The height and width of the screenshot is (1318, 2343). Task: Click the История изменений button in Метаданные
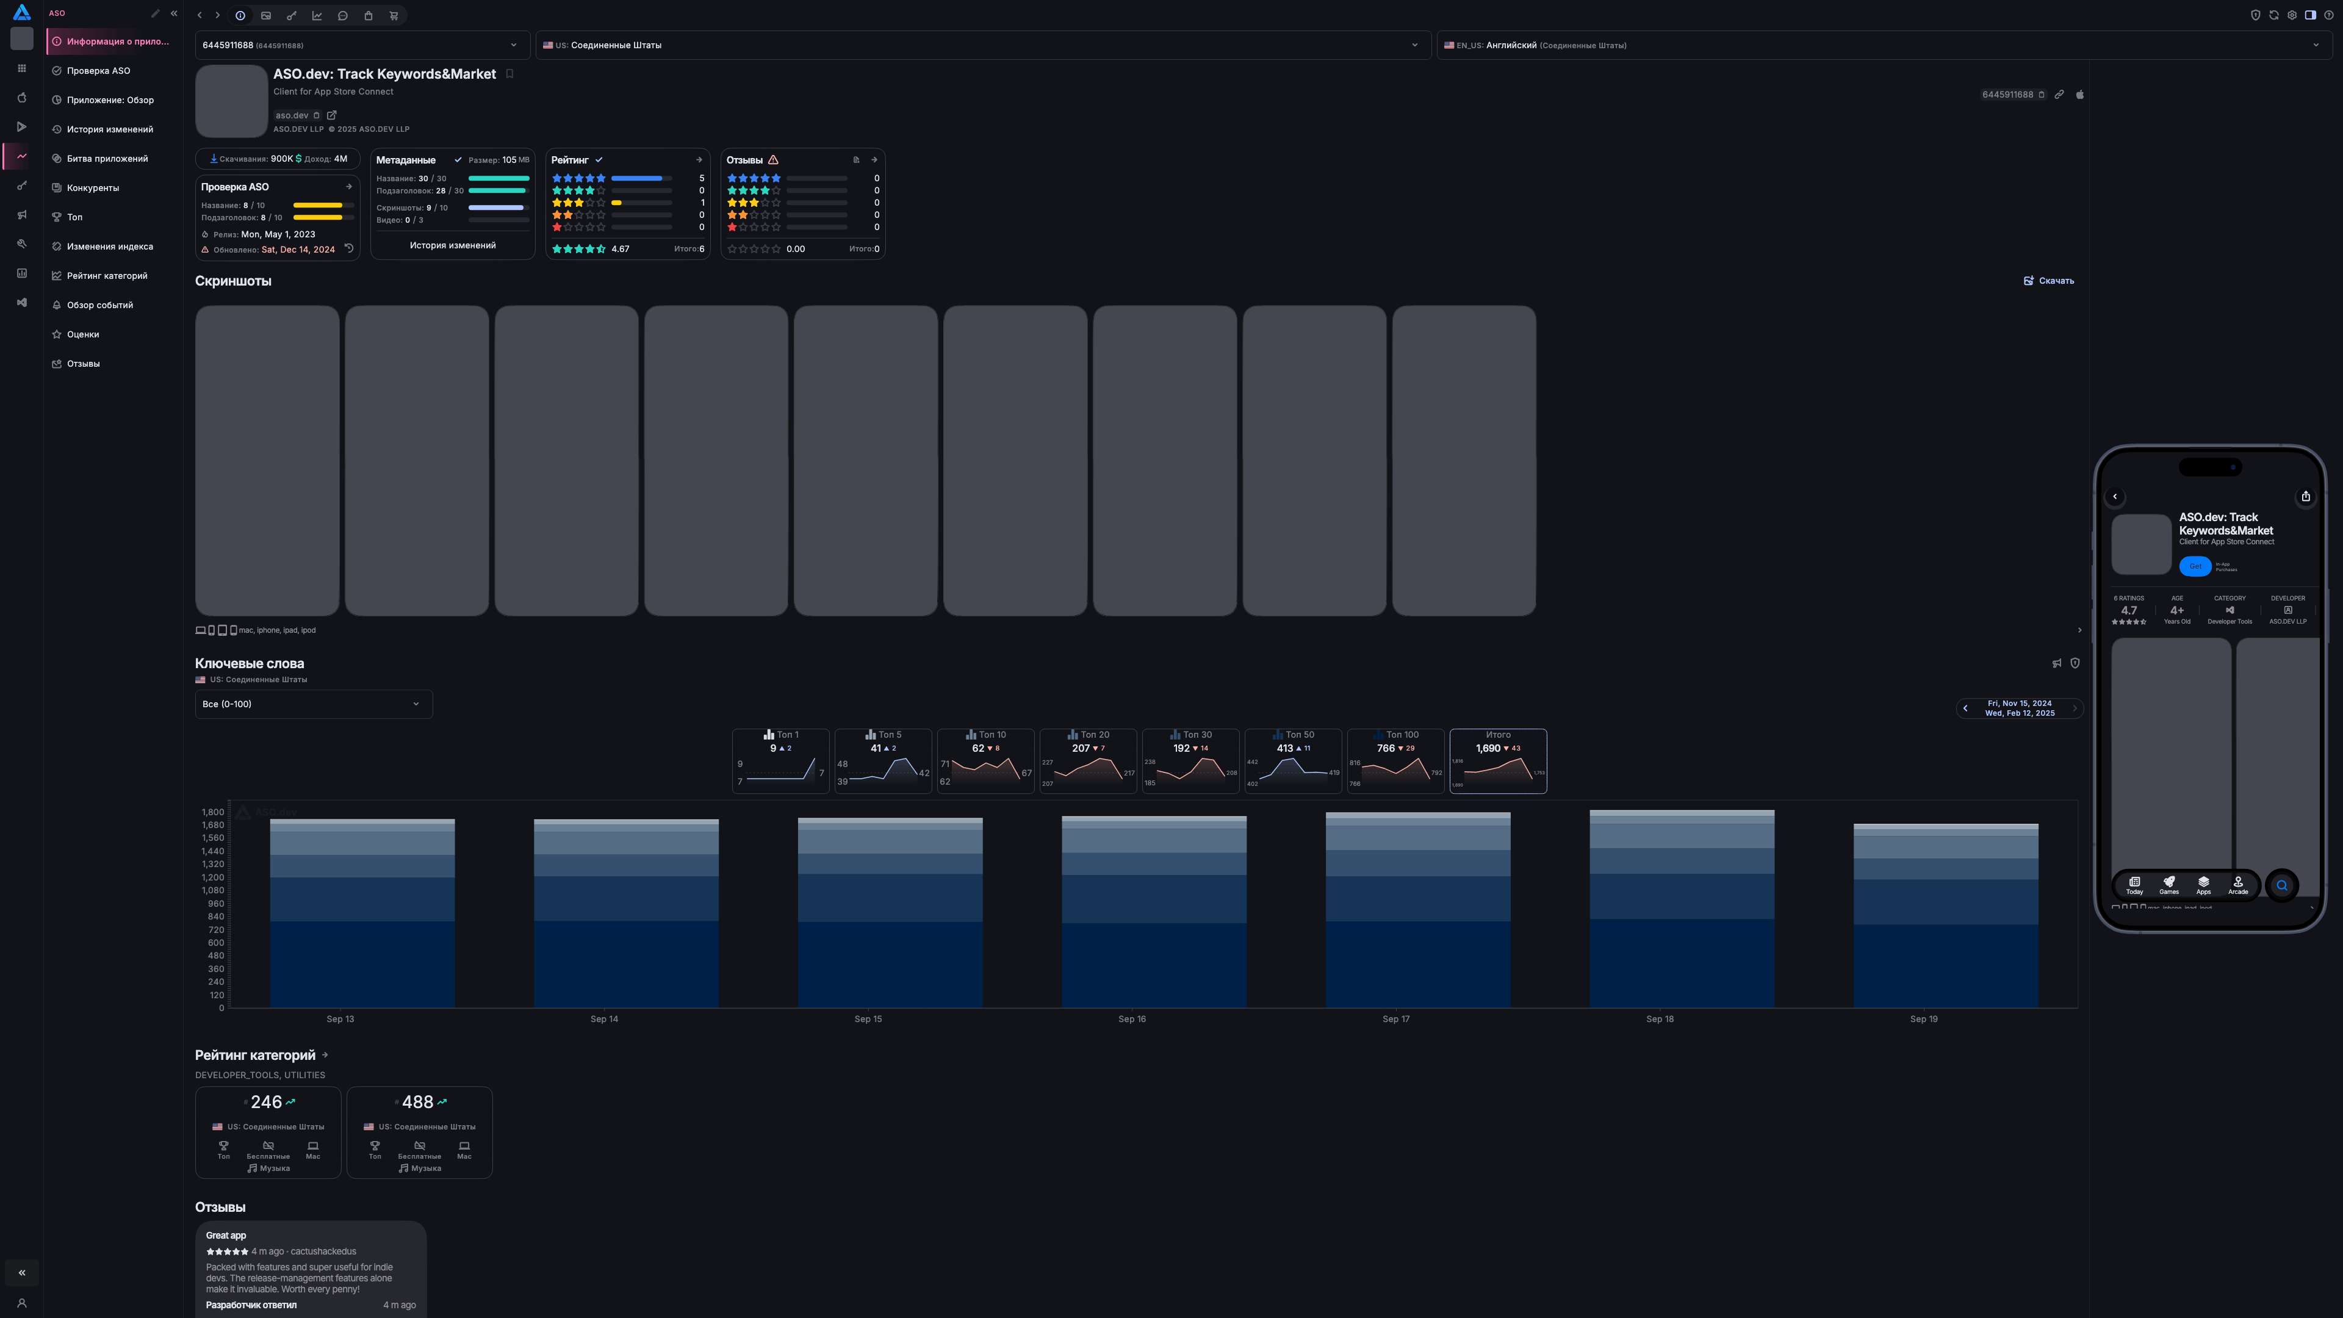[453, 245]
